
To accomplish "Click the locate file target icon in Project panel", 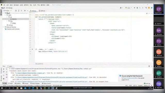I will (x=16, y=11).
